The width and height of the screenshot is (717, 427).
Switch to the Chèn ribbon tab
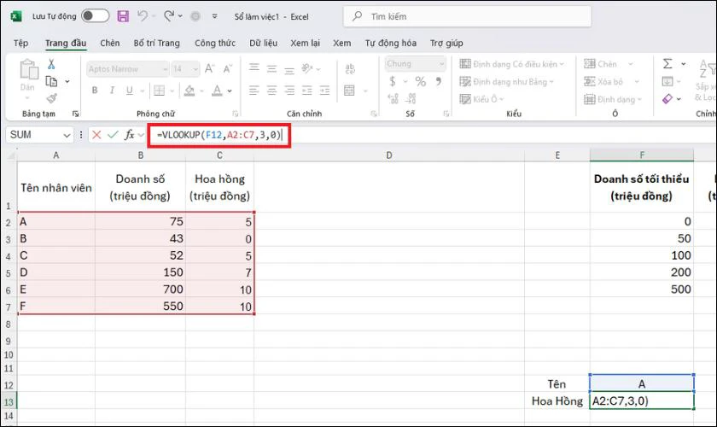click(x=110, y=43)
